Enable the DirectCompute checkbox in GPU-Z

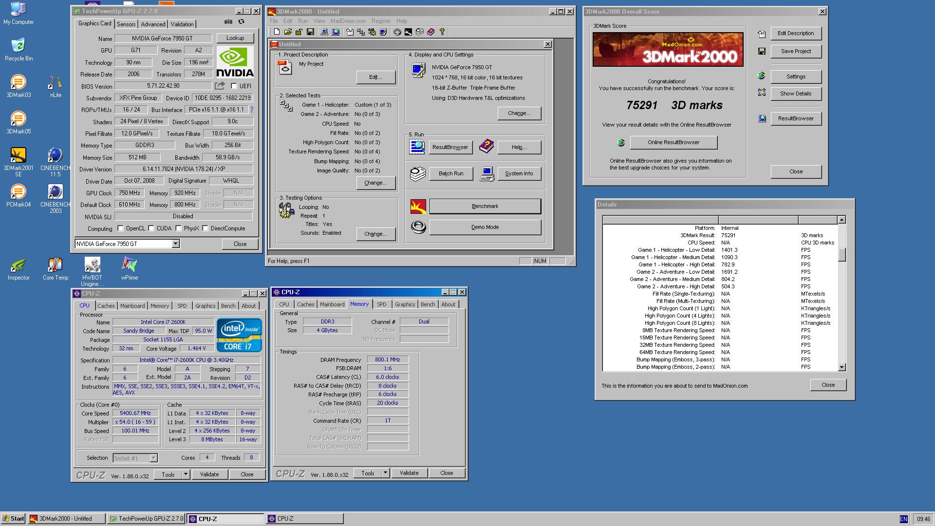click(x=206, y=228)
